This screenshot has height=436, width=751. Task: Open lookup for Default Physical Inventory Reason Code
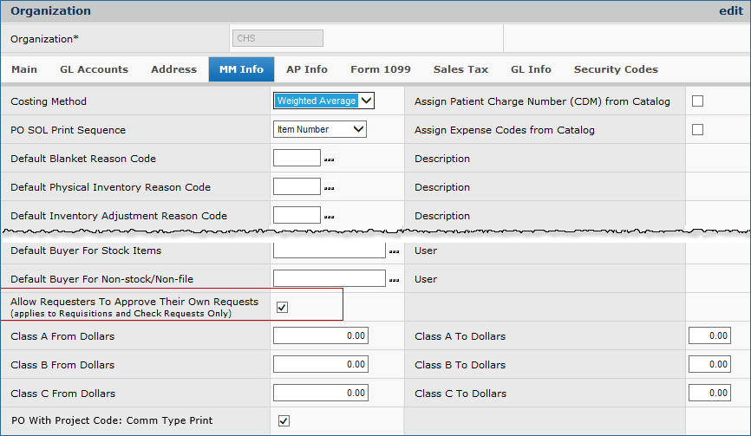pyautogui.click(x=329, y=188)
